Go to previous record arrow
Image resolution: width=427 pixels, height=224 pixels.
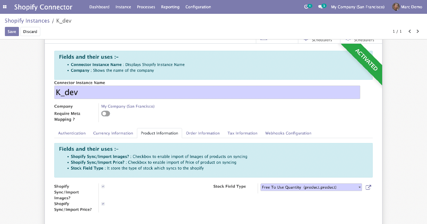tap(410, 31)
